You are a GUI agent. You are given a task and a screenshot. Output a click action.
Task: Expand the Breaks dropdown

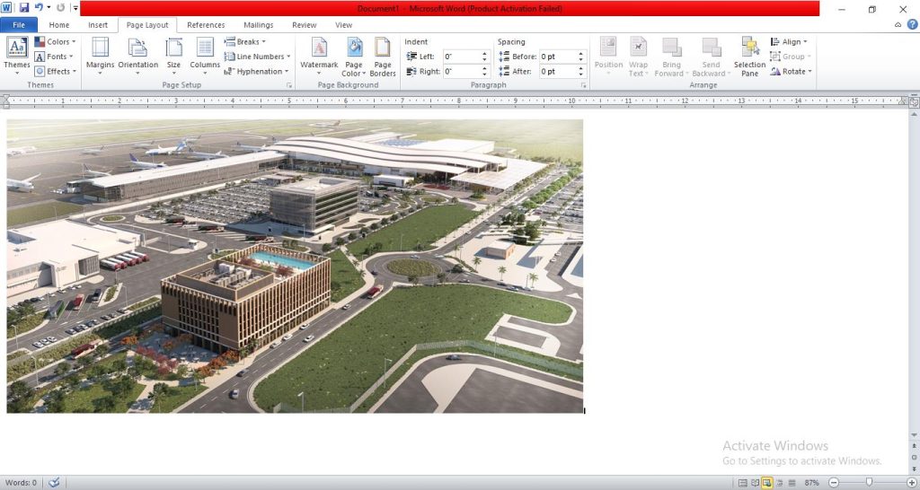[x=244, y=41]
